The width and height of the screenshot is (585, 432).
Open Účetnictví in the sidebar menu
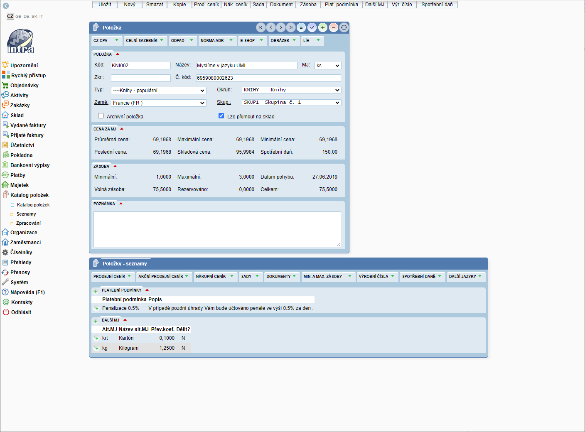(22, 145)
